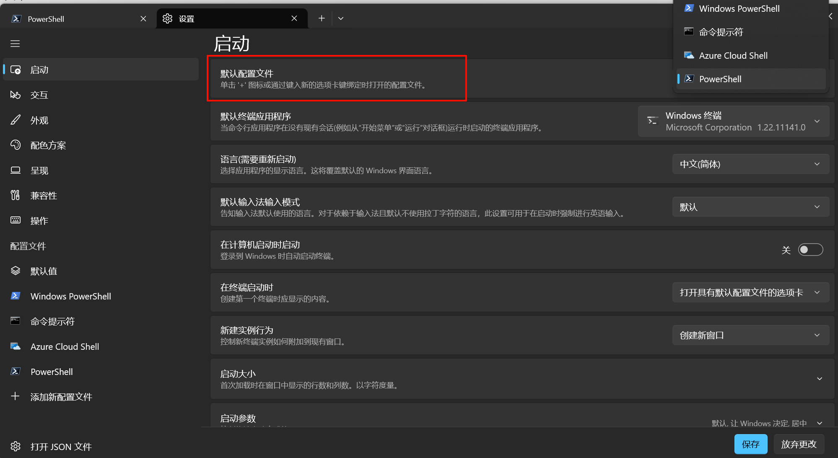838x458 pixels.
Task: Close the PowerShell tab
Action: (x=143, y=18)
